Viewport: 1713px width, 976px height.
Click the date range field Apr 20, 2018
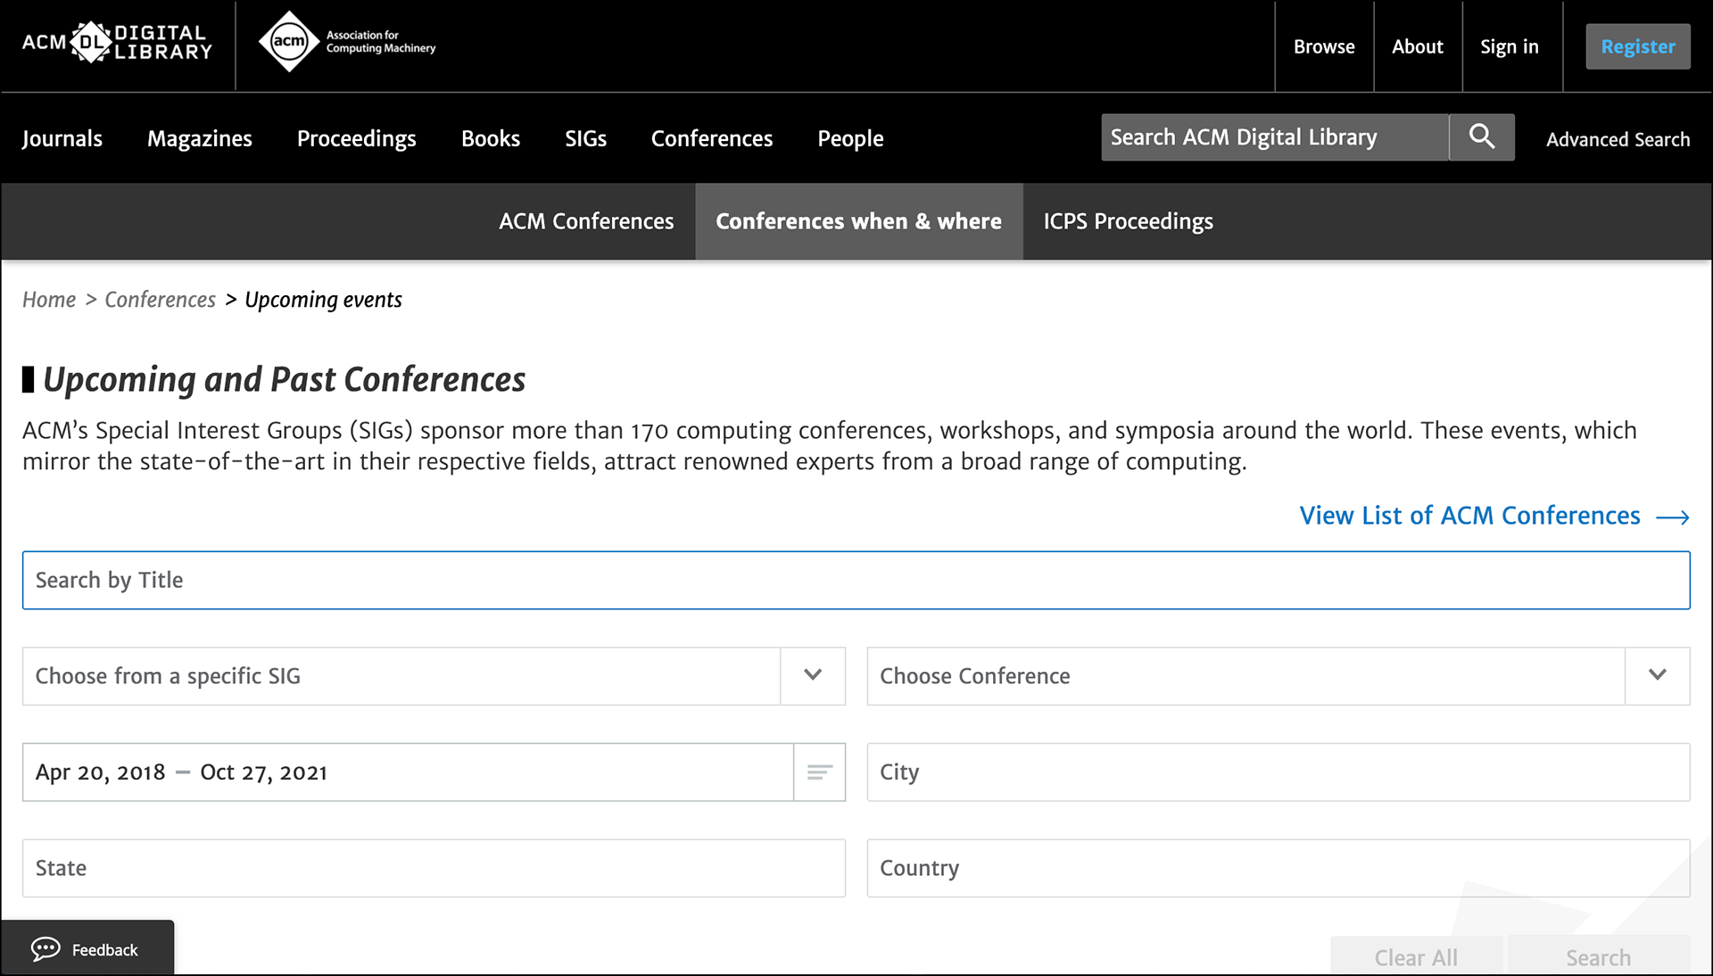click(408, 772)
